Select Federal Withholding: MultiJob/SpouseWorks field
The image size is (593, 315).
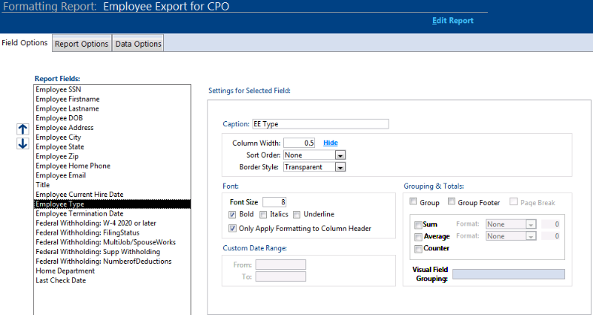pos(112,242)
